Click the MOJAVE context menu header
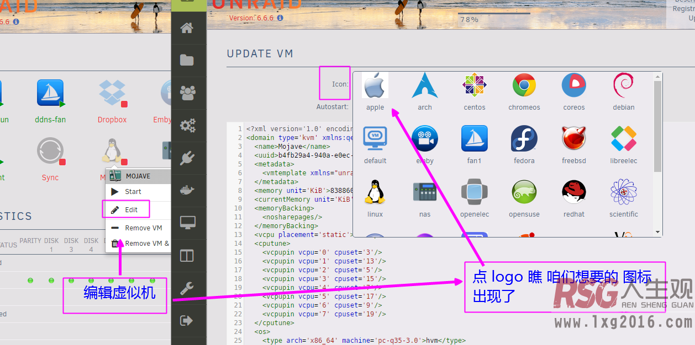695x345 pixels. 138,176
